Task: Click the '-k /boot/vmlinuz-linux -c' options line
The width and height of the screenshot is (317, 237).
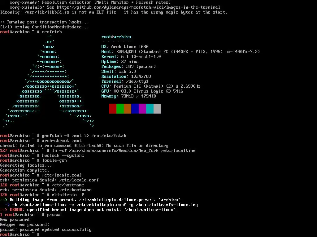Action: pyautogui.click(x=102, y=205)
